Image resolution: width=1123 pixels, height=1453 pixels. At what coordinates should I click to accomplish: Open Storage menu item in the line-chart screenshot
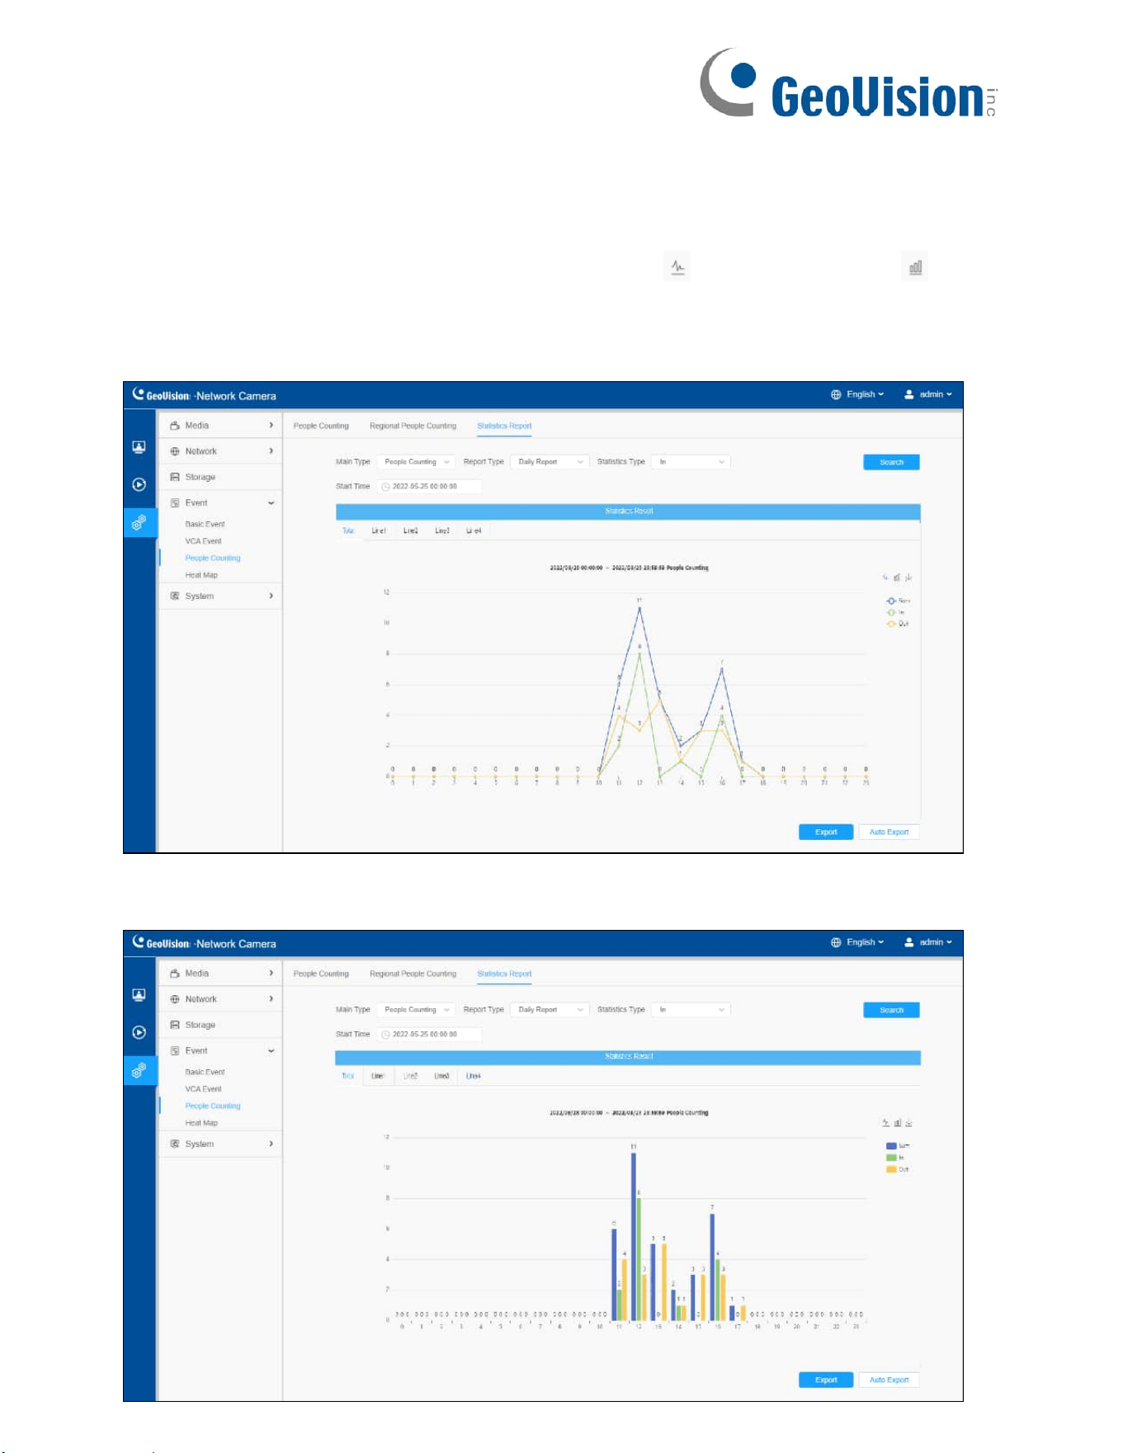point(220,477)
